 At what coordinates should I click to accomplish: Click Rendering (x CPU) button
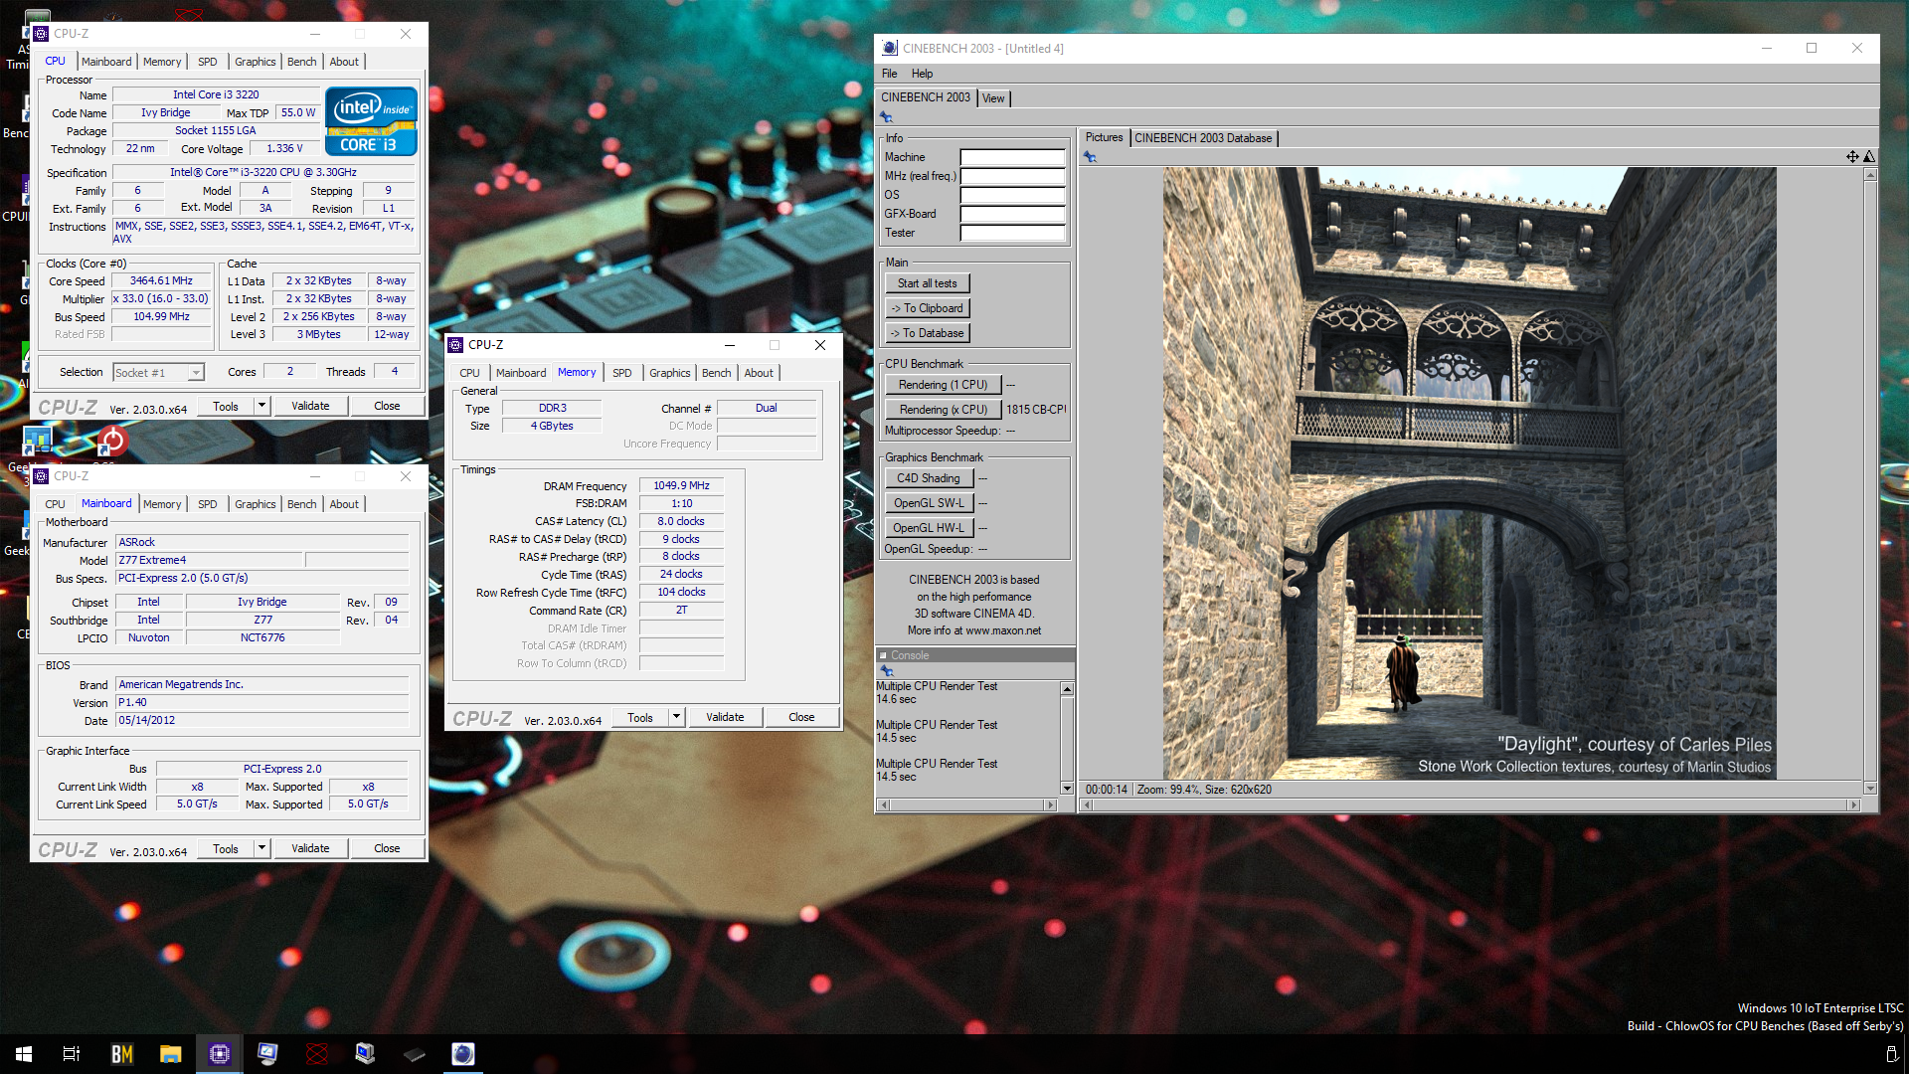(x=943, y=410)
